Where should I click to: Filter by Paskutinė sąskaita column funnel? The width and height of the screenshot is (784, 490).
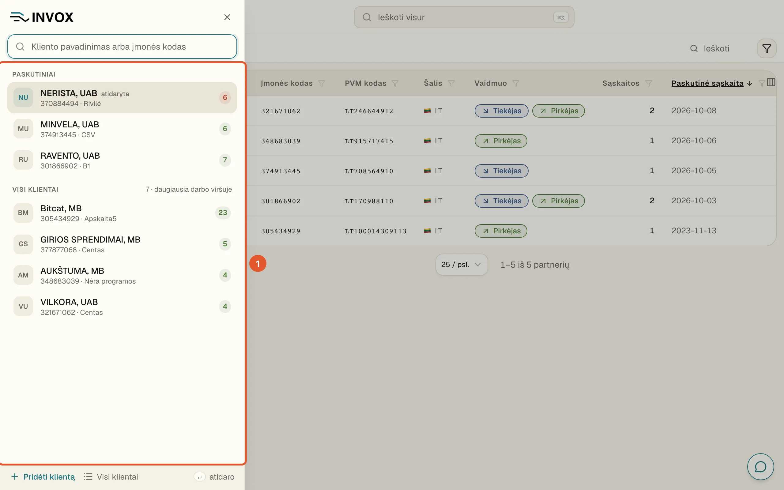coord(762,83)
